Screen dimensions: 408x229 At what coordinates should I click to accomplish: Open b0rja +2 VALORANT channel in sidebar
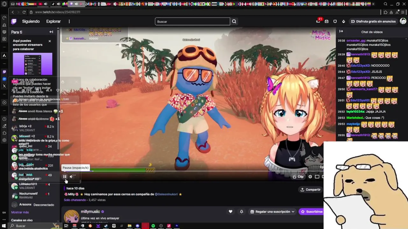click(33, 128)
